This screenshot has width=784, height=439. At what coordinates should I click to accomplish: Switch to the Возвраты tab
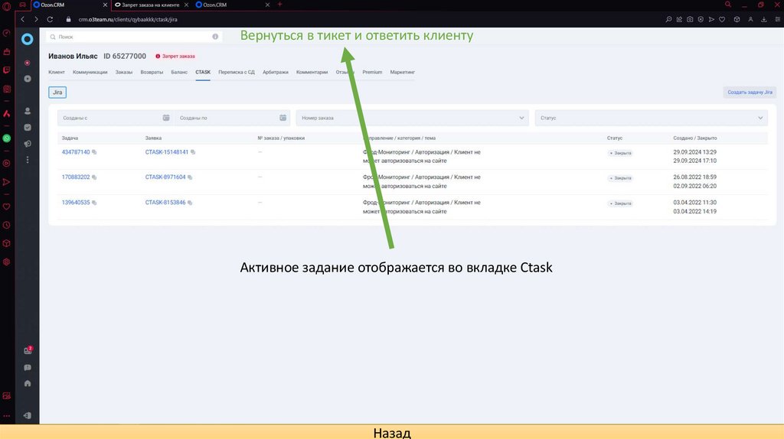pos(152,73)
